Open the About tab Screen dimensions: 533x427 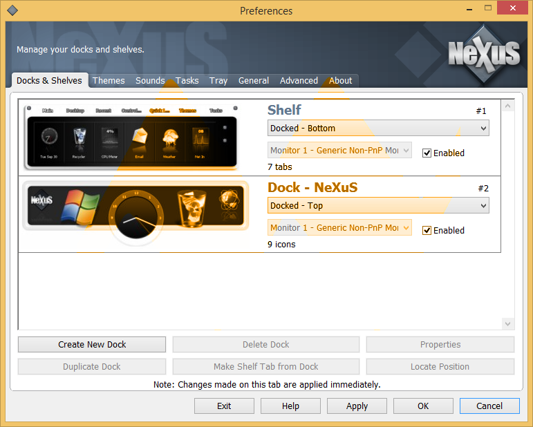(340, 81)
